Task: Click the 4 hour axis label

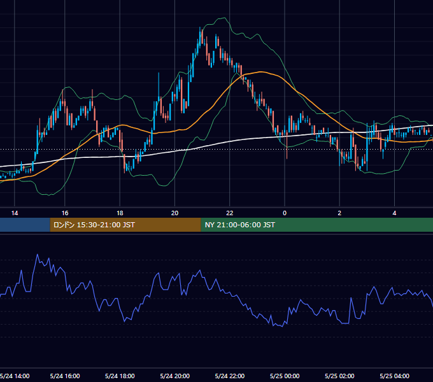Action: coord(394,213)
